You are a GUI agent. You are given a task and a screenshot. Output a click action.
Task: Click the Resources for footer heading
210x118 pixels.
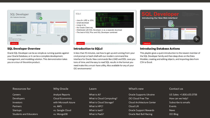tap(21, 89)
